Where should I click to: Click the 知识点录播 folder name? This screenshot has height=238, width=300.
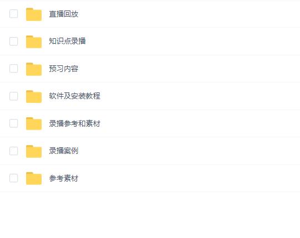pyautogui.click(x=67, y=42)
